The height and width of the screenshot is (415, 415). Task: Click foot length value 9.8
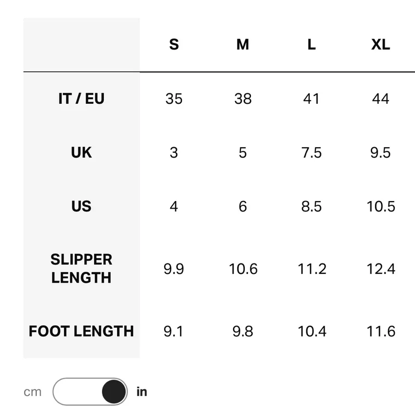[243, 332]
